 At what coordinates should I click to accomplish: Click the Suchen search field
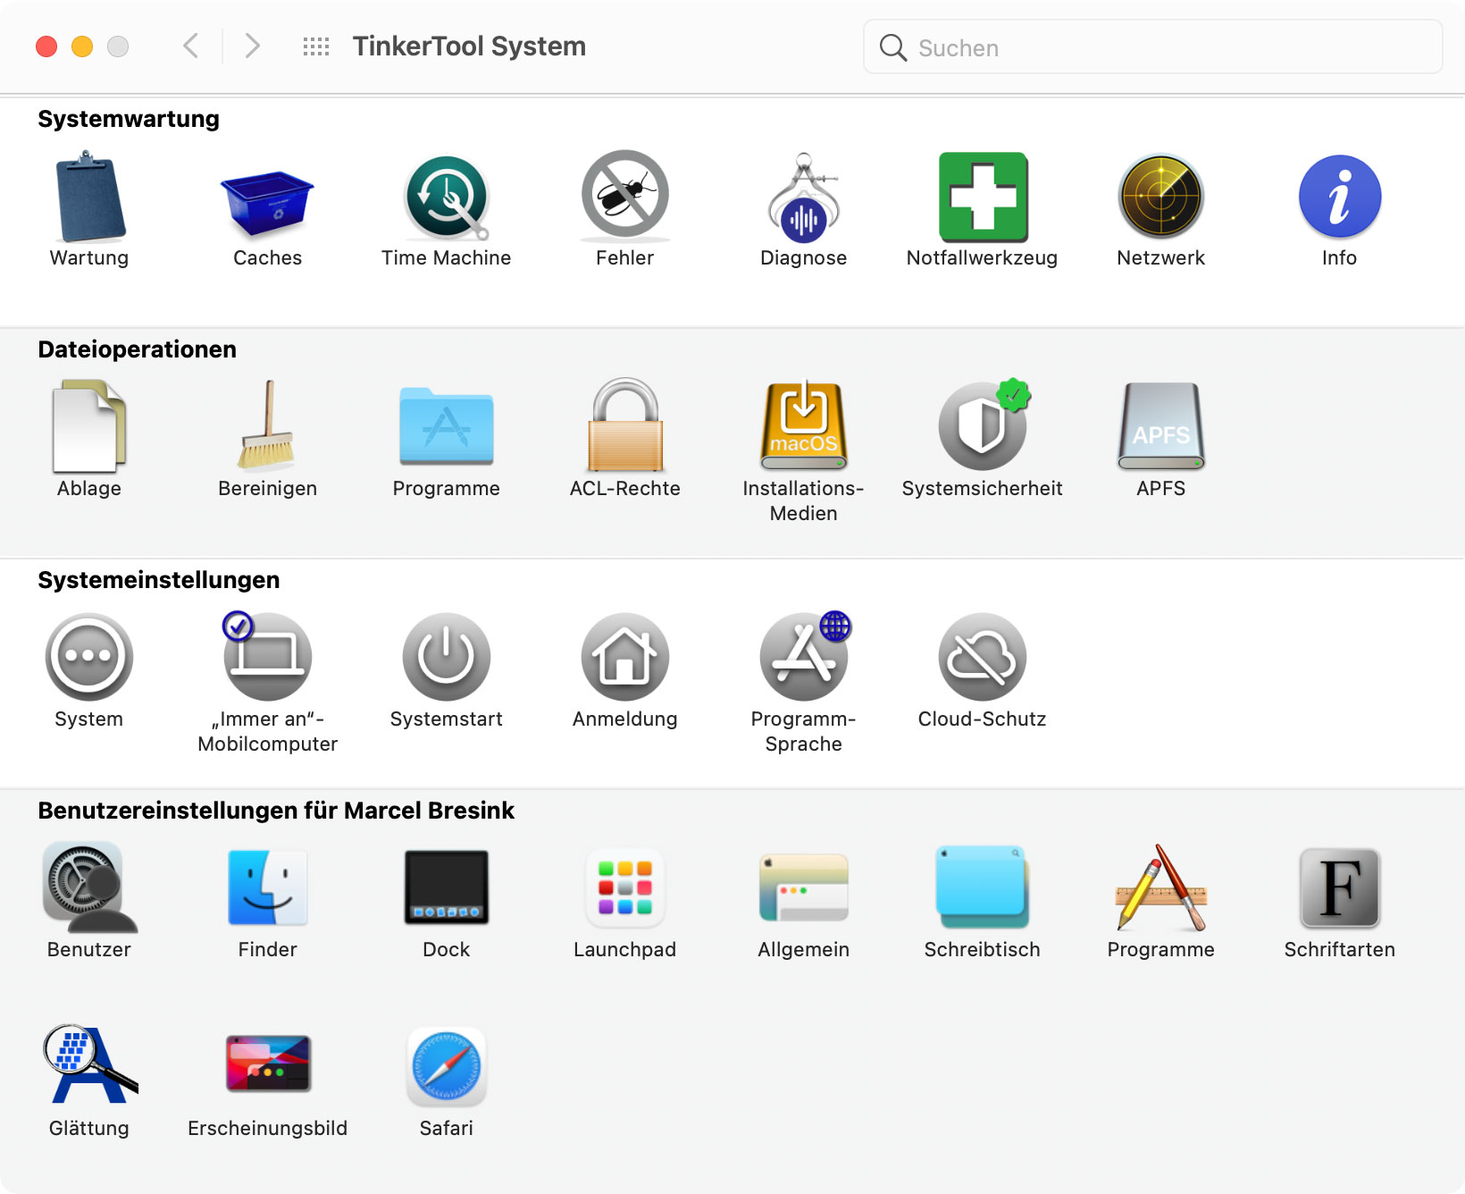pos(1152,47)
